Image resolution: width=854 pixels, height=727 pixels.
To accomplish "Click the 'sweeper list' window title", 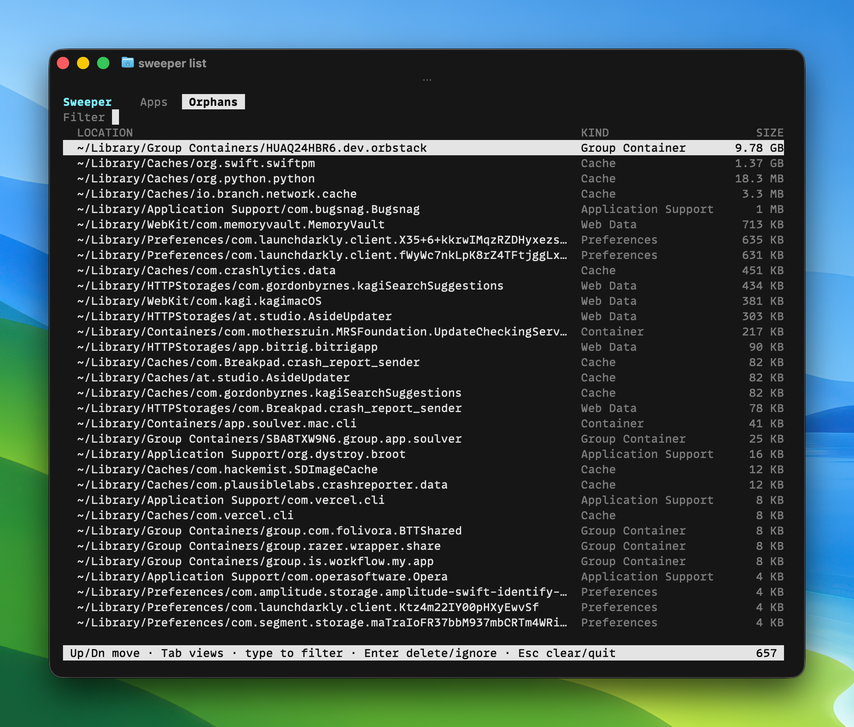I will (x=172, y=63).
